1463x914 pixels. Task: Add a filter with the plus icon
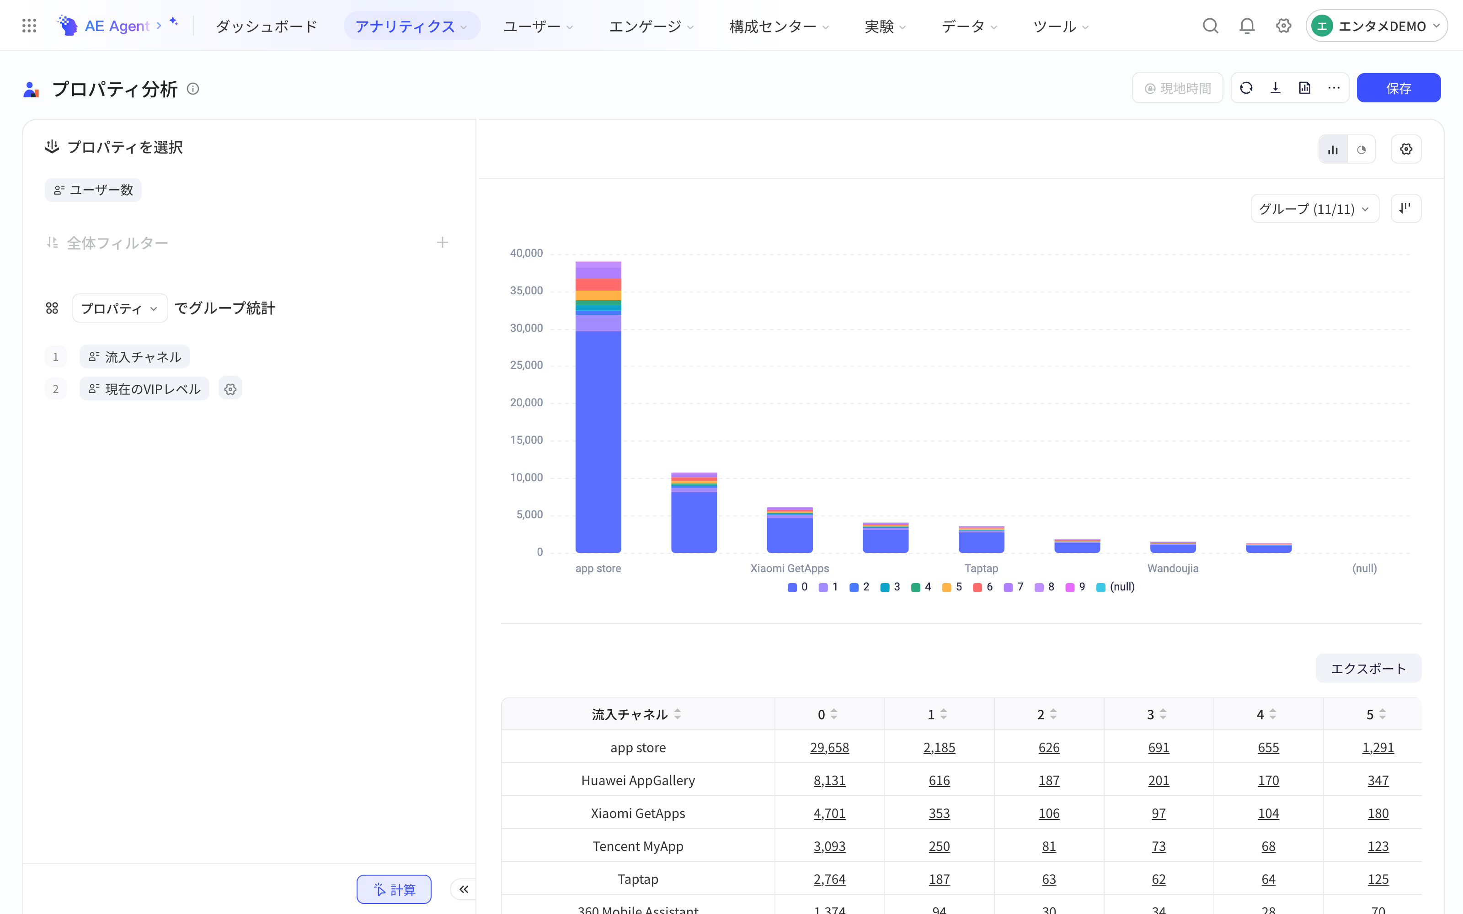tap(443, 242)
